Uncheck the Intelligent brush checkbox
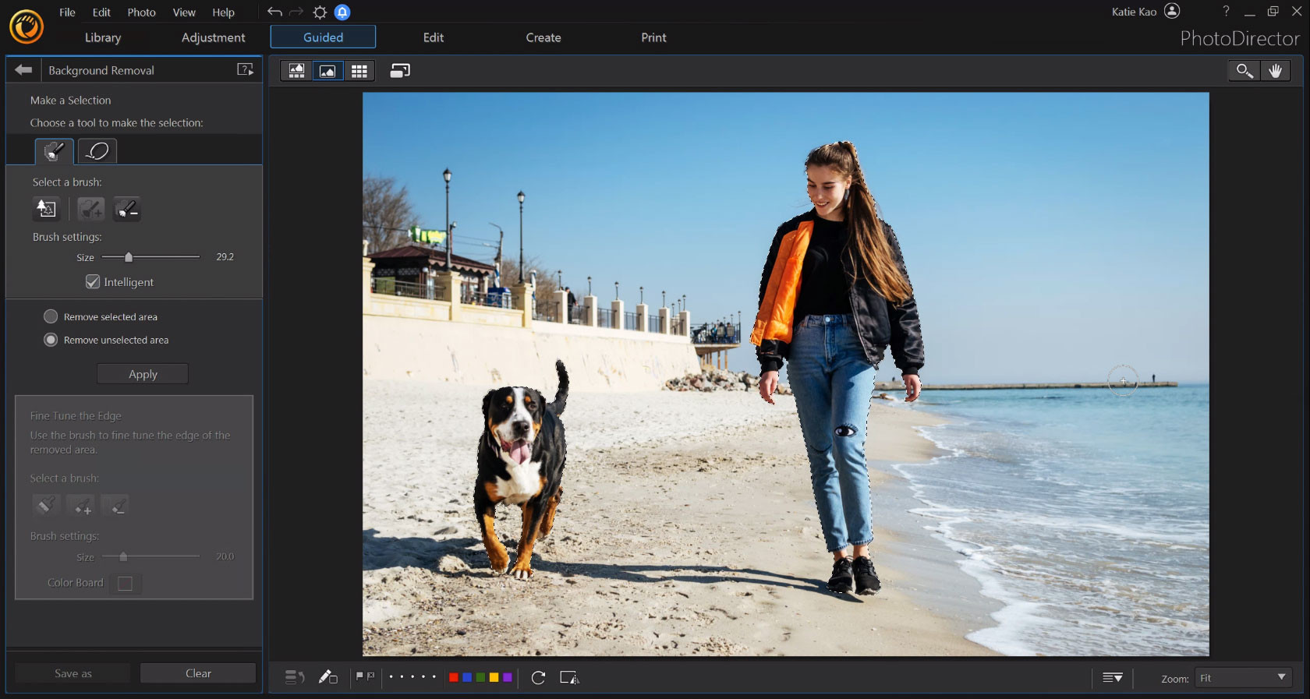This screenshot has width=1310, height=699. [x=93, y=282]
